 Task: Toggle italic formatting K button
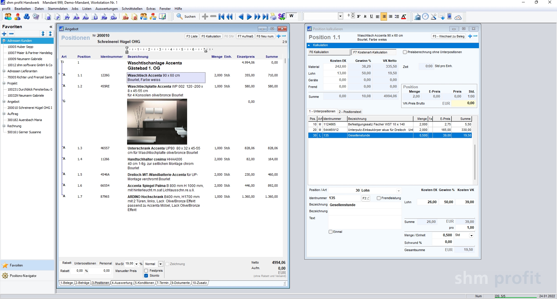click(365, 17)
